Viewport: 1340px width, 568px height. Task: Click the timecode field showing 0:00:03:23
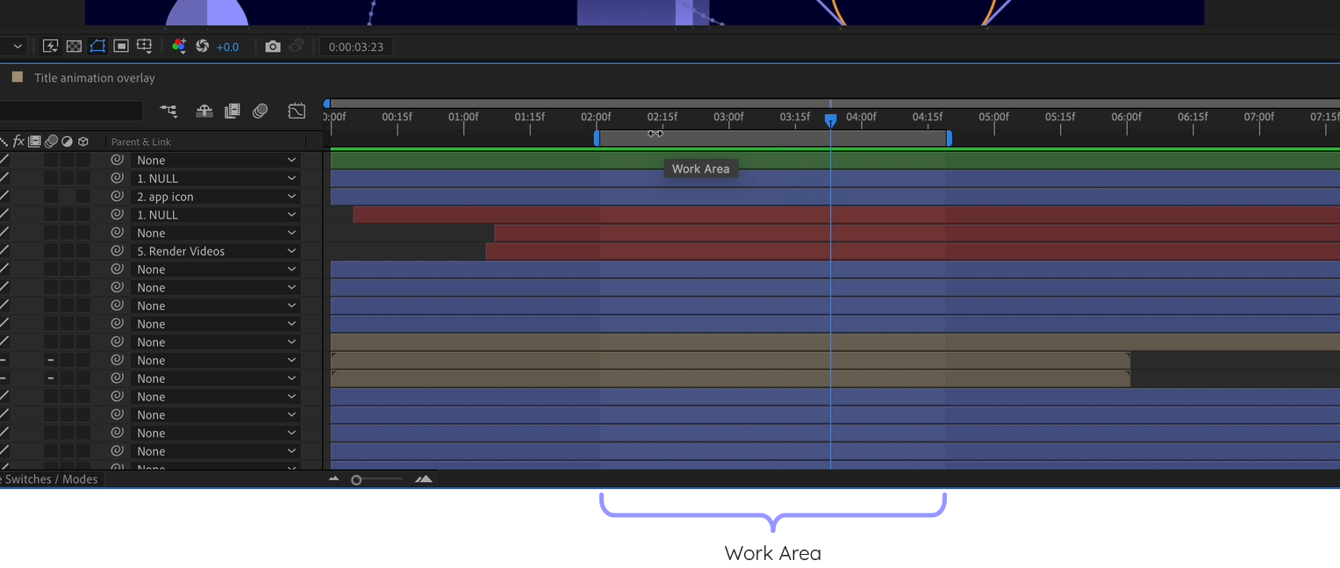[355, 47]
